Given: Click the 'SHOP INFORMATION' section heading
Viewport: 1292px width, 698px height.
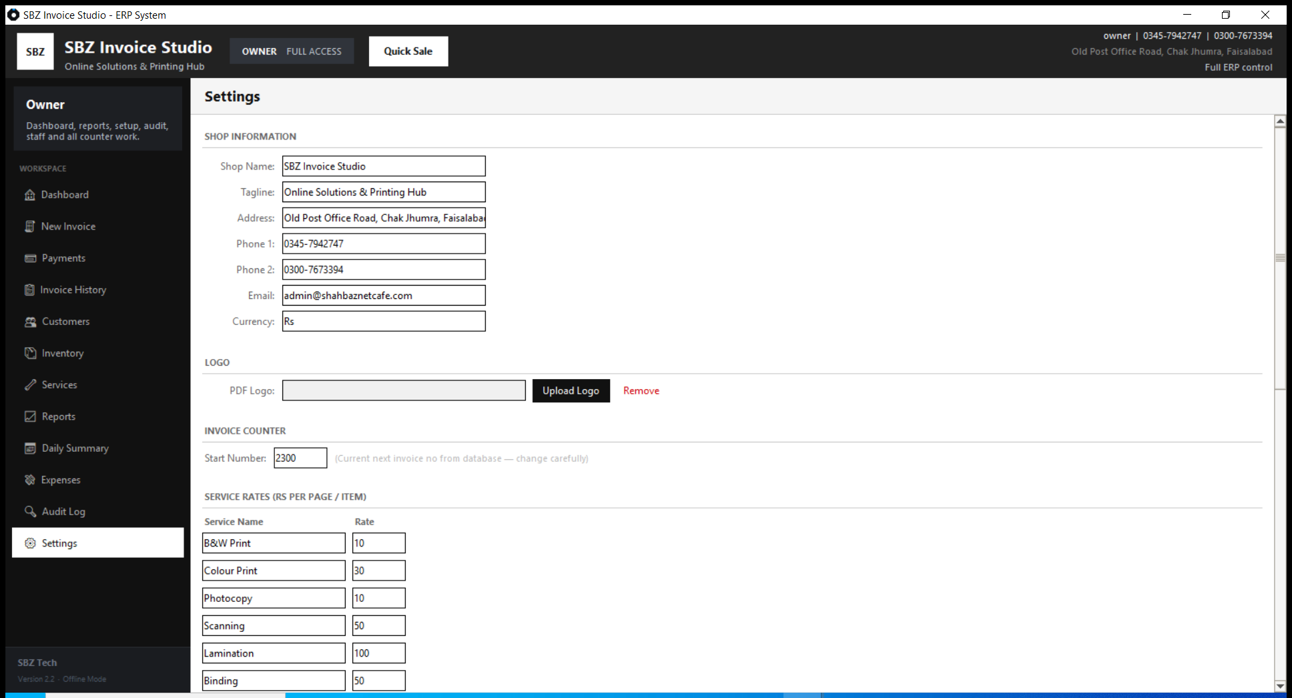Looking at the screenshot, I should tap(250, 136).
